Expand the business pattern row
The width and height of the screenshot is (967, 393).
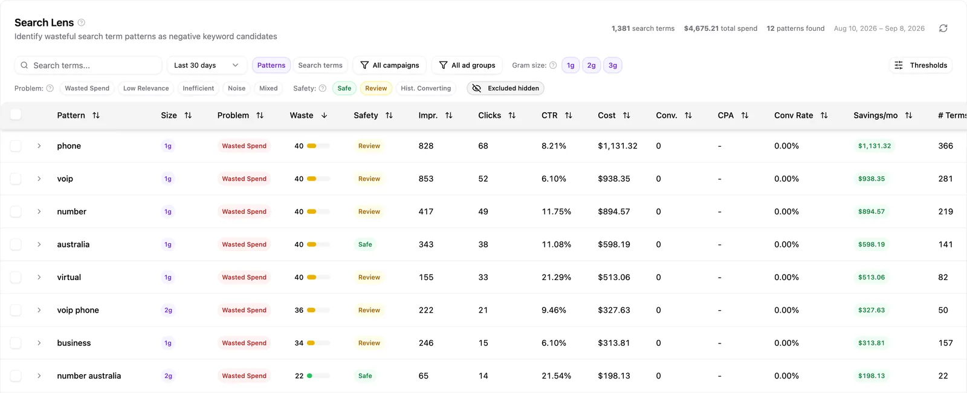39,343
